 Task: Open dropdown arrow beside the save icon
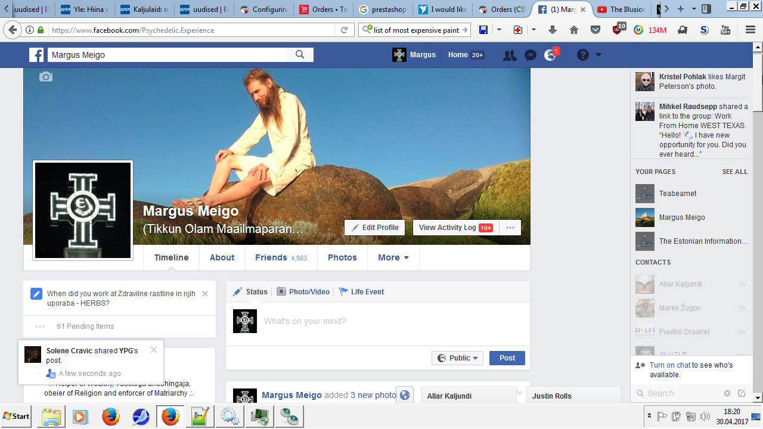click(499, 30)
